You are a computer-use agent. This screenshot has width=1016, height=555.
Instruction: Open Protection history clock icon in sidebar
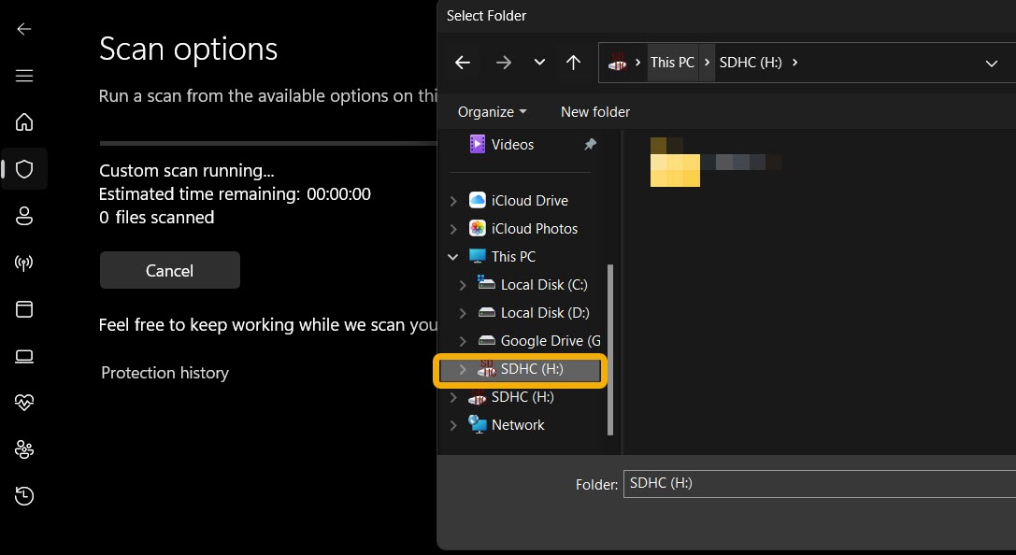tap(23, 496)
